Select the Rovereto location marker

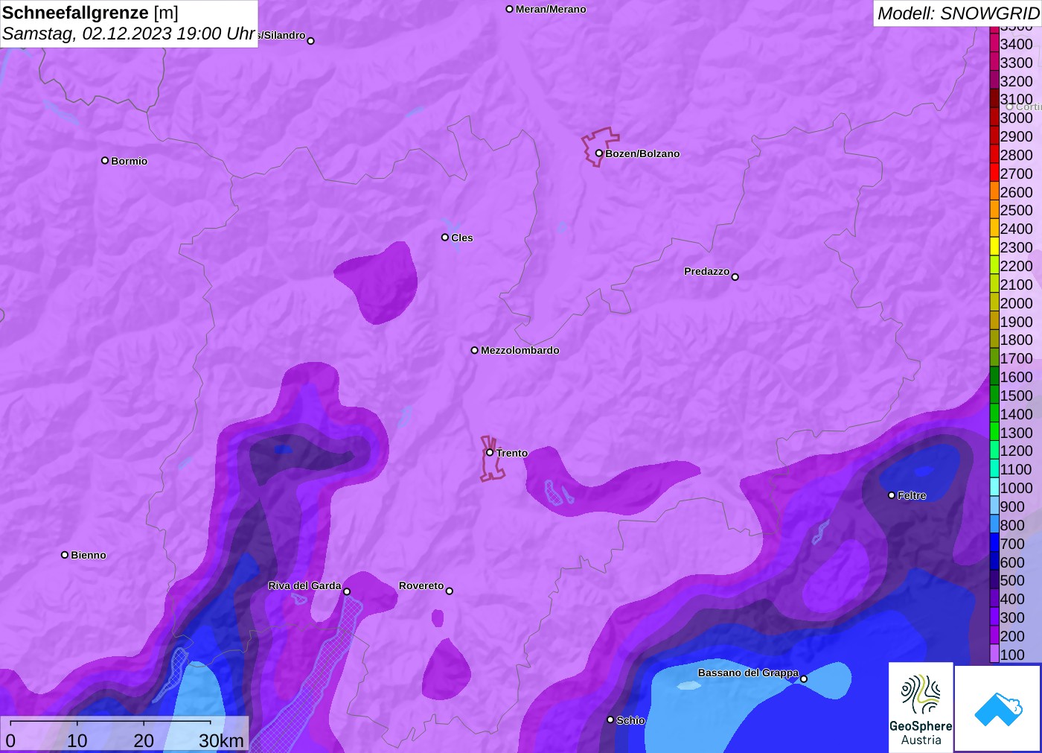click(450, 591)
